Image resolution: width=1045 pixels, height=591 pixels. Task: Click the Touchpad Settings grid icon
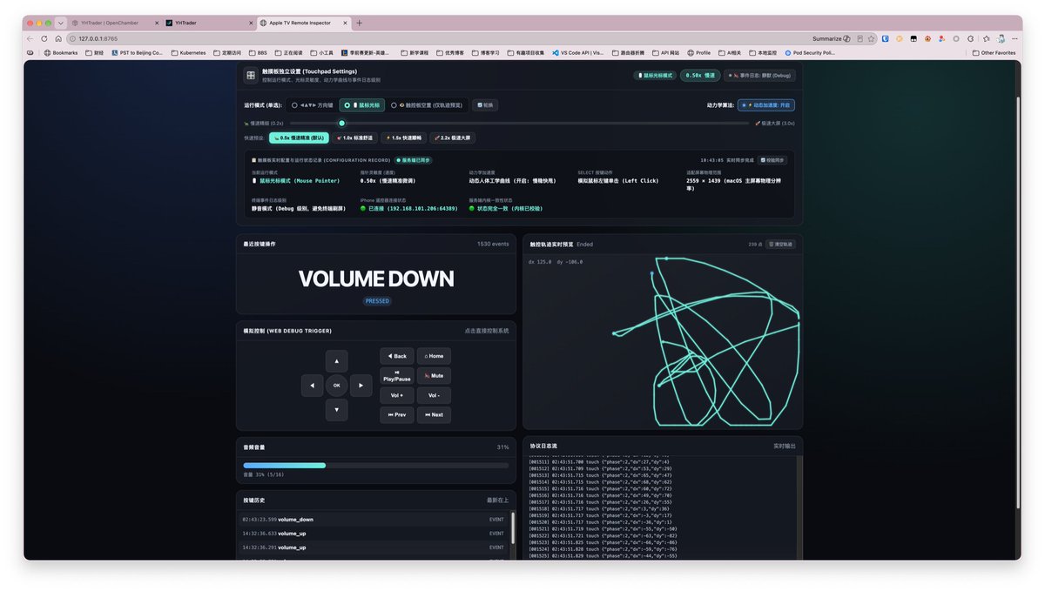pos(251,76)
